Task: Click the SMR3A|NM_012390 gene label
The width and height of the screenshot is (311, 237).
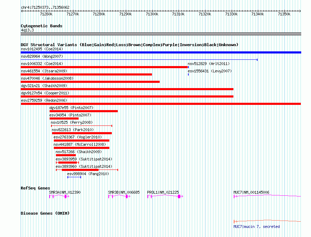Action: click(65, 192)
